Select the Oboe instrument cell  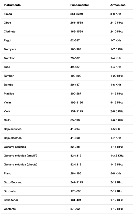[7, 23]
